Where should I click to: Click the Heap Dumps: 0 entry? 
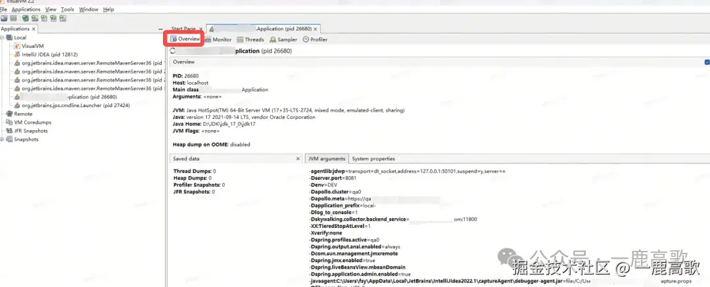pyautogui.click(x=193, y=178)
